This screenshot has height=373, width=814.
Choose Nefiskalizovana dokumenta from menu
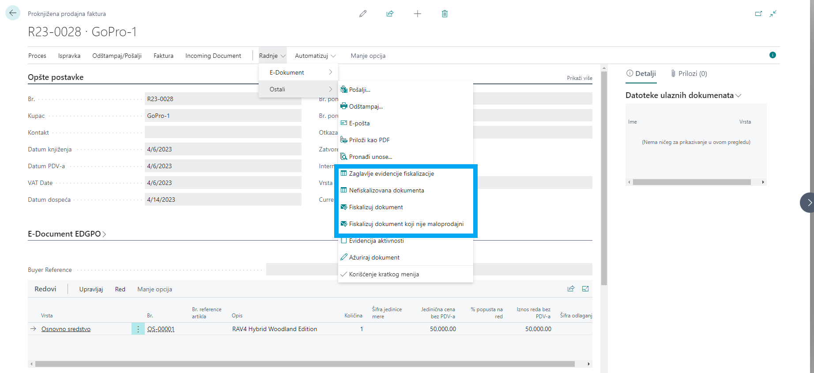pos(386,190)
